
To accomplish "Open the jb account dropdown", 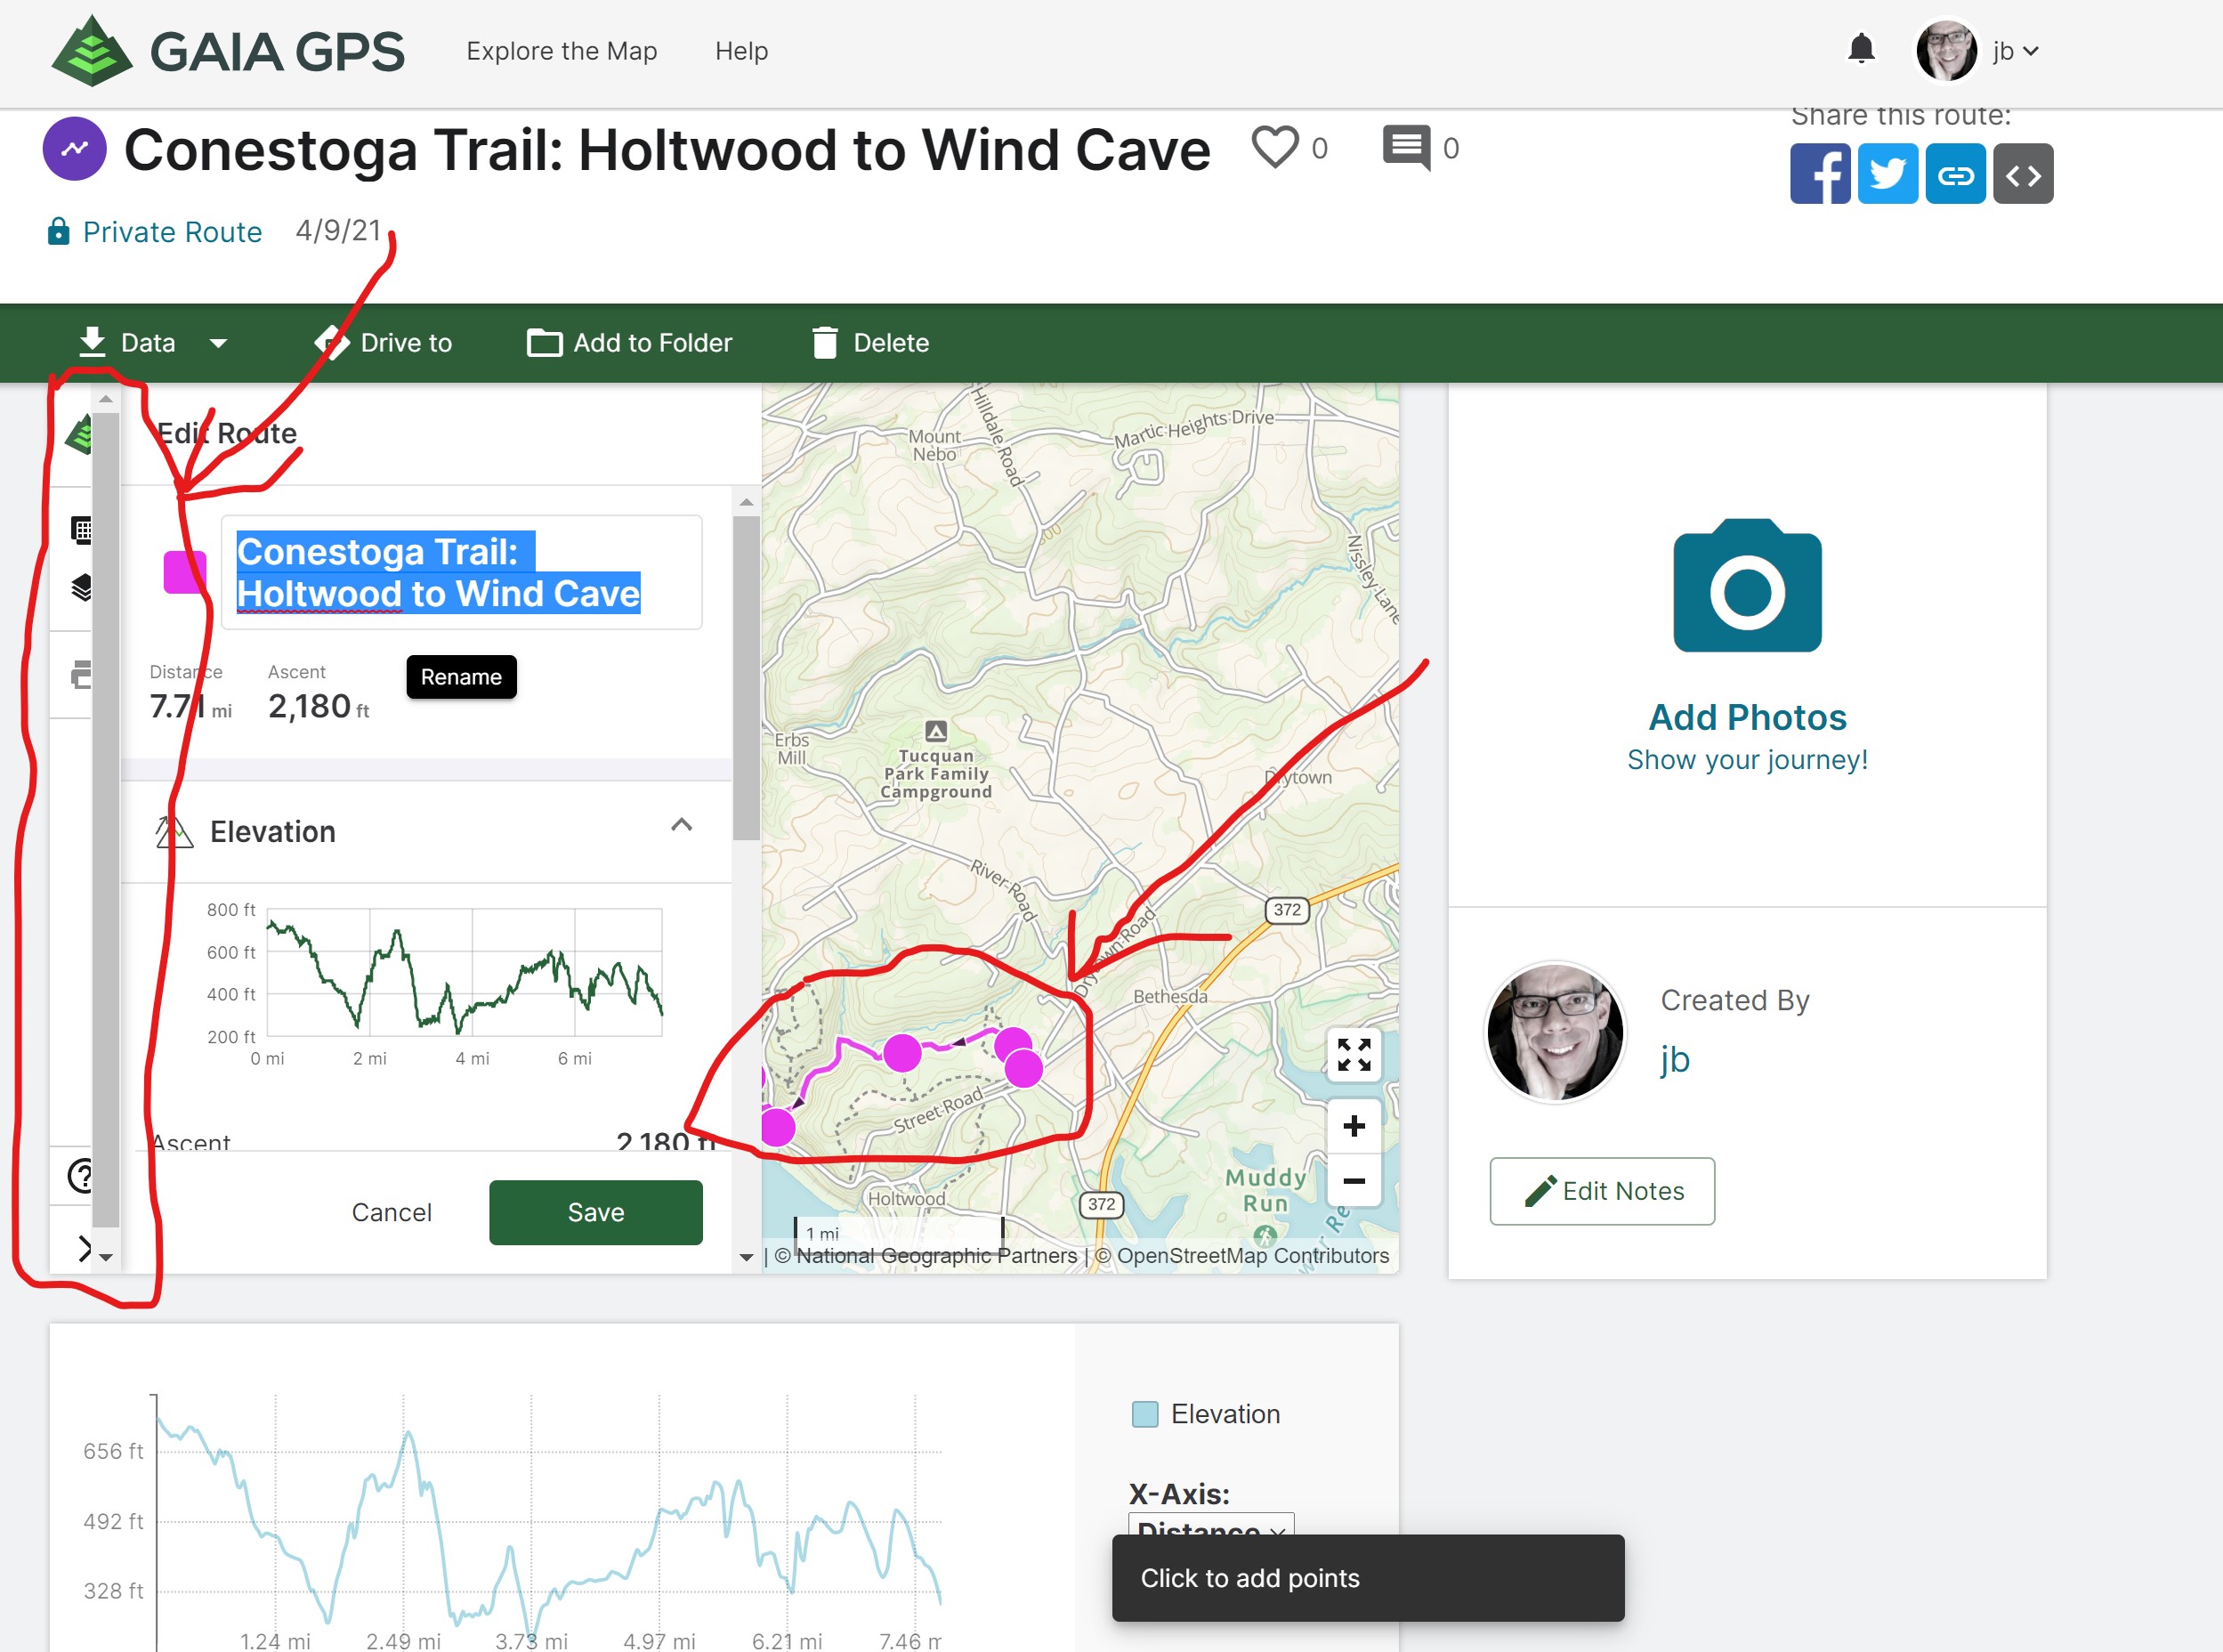I will click(2012, 51).
